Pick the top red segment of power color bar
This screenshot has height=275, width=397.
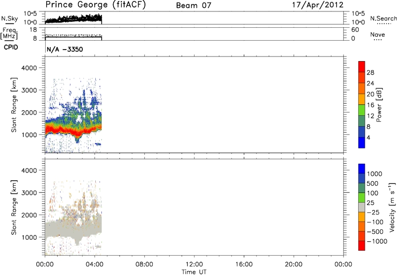[362, 67]
